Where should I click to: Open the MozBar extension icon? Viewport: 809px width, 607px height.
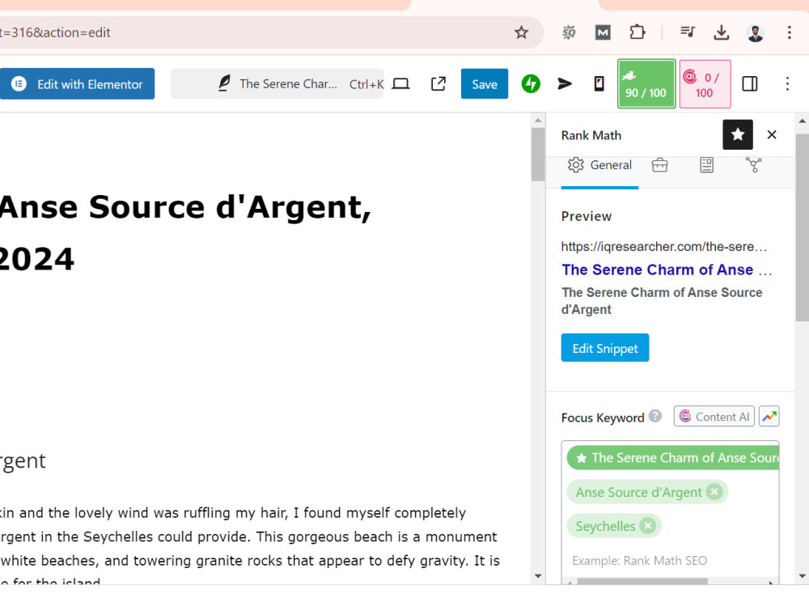603,32
